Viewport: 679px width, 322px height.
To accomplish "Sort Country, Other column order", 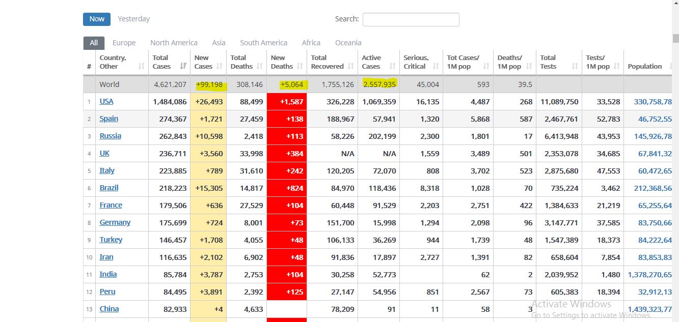I will pos(141,67).
